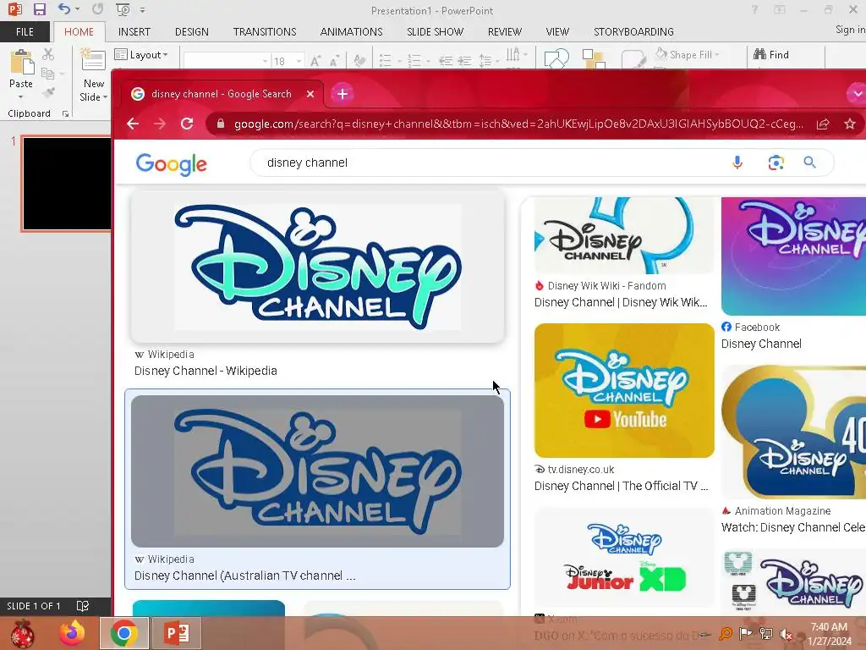
Task: Close the disney channel Google Search tab
Action: tap(310, 94)
